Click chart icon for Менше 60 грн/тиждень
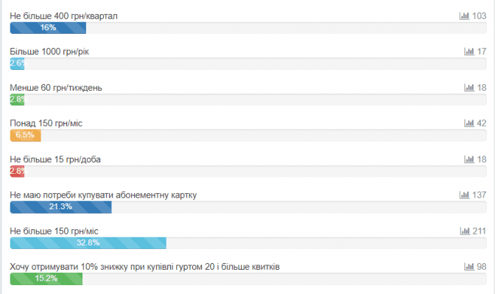The image size is (495, 294). coord(469,87)
